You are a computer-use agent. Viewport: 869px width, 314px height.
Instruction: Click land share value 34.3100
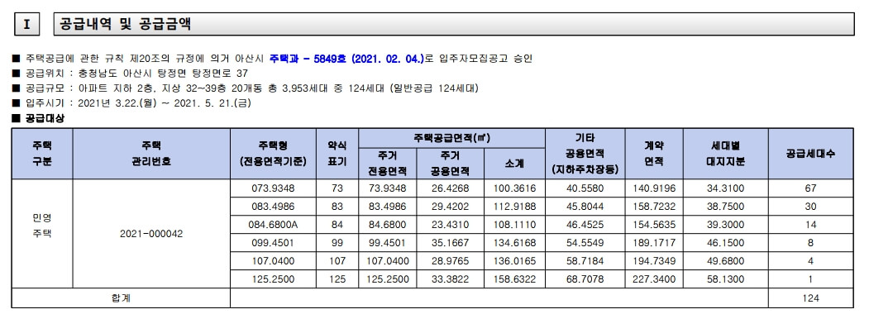pos(725,188)
